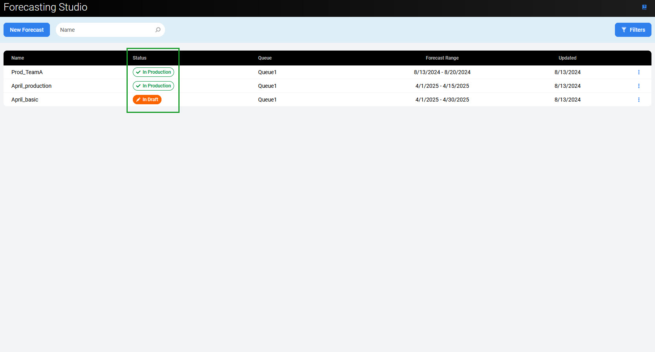655x352 pixels.
Task: Open the April_production forecast
Action: [31, 86]
